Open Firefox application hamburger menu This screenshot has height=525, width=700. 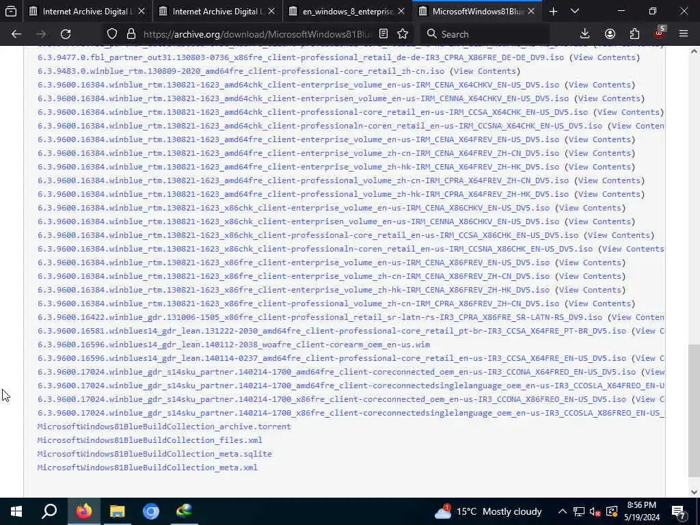point(684,34)
